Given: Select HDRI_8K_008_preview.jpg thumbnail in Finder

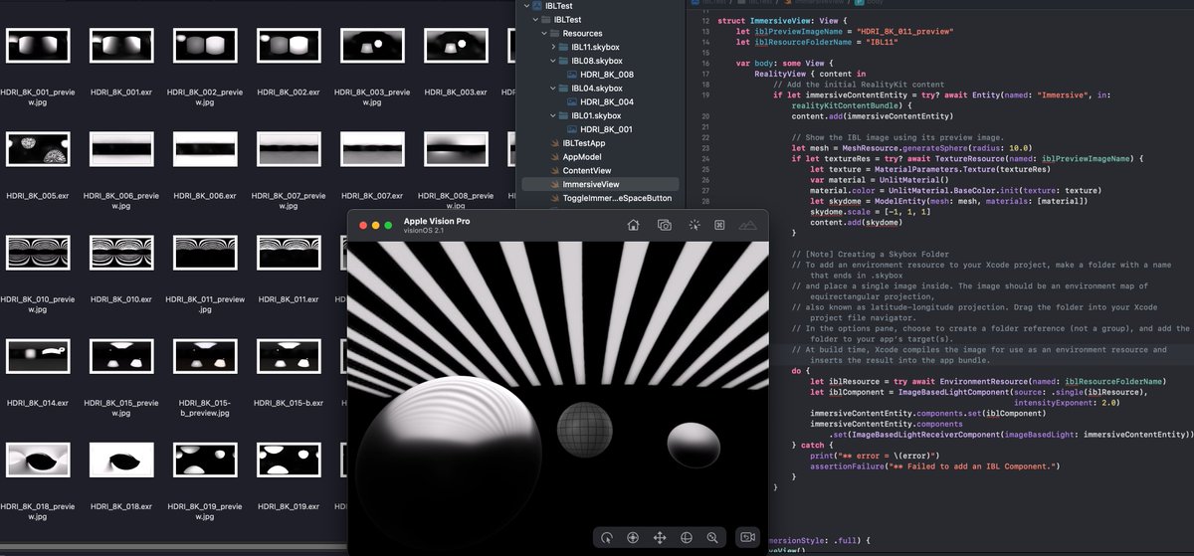Looking at the screenshot, I should (456, 148).
